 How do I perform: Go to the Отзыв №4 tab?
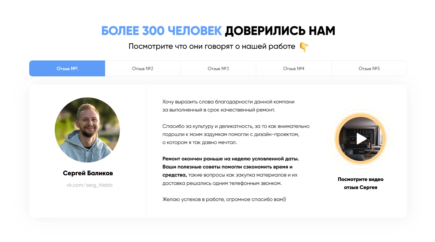pos(294,68)
